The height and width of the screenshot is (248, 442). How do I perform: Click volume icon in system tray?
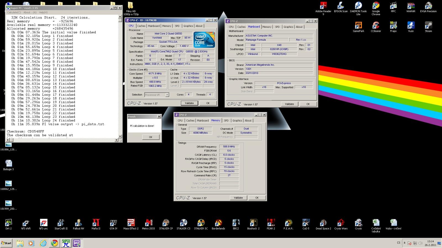click(420, 243)
